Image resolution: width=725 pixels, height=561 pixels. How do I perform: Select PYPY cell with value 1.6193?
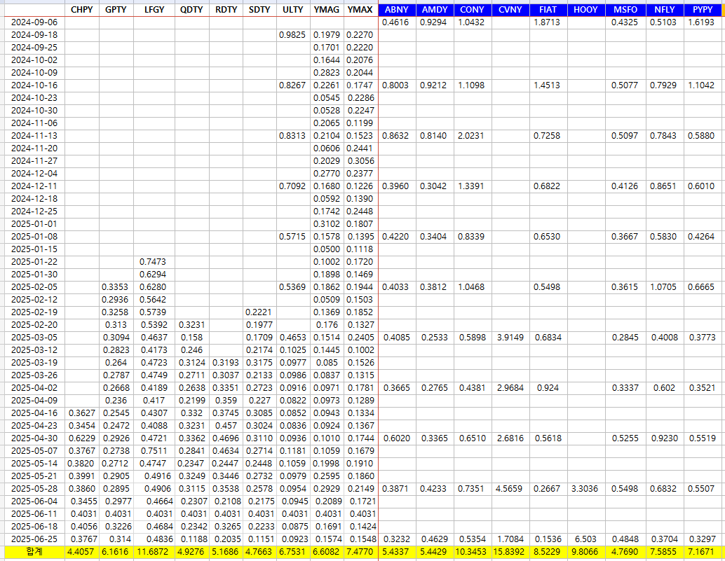tap(703, 22)
